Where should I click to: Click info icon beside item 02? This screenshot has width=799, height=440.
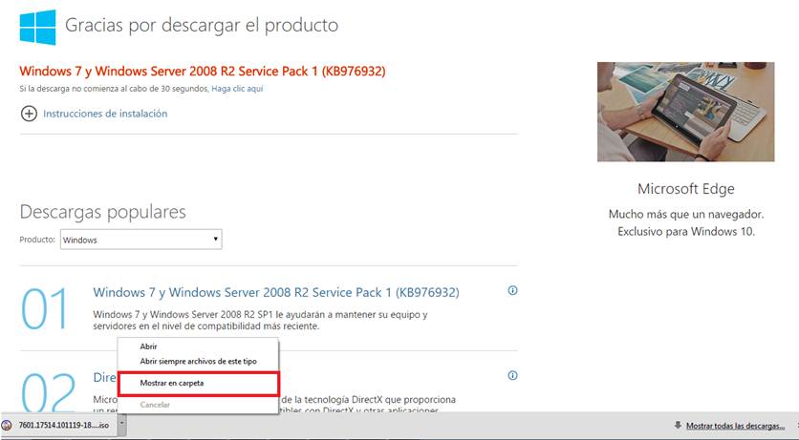(x=512, y=375)
